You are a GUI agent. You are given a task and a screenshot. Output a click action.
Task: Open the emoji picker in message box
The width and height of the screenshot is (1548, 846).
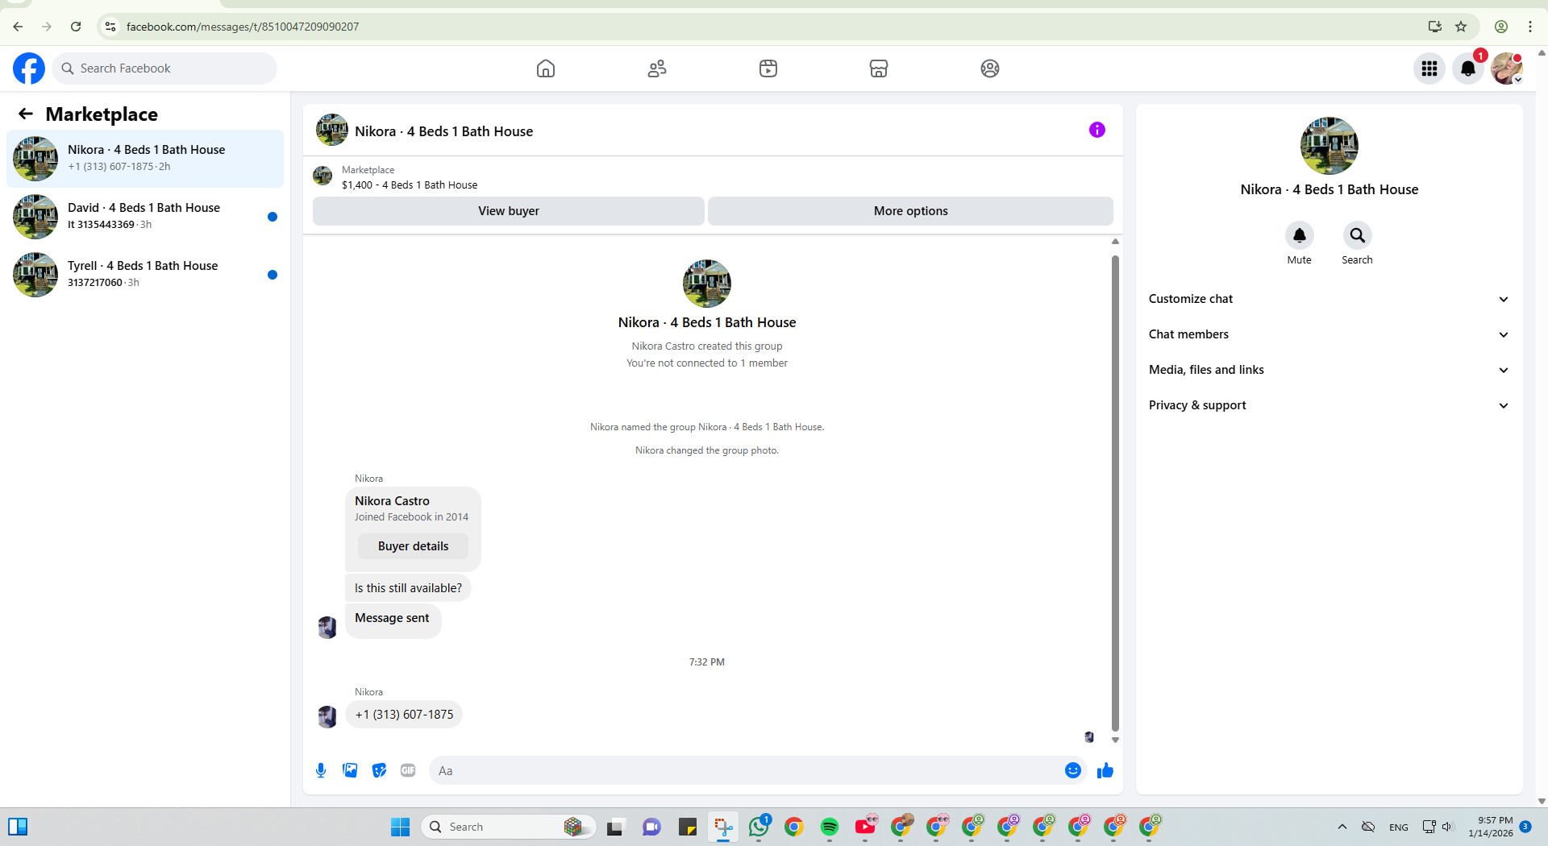(1072, 770)
